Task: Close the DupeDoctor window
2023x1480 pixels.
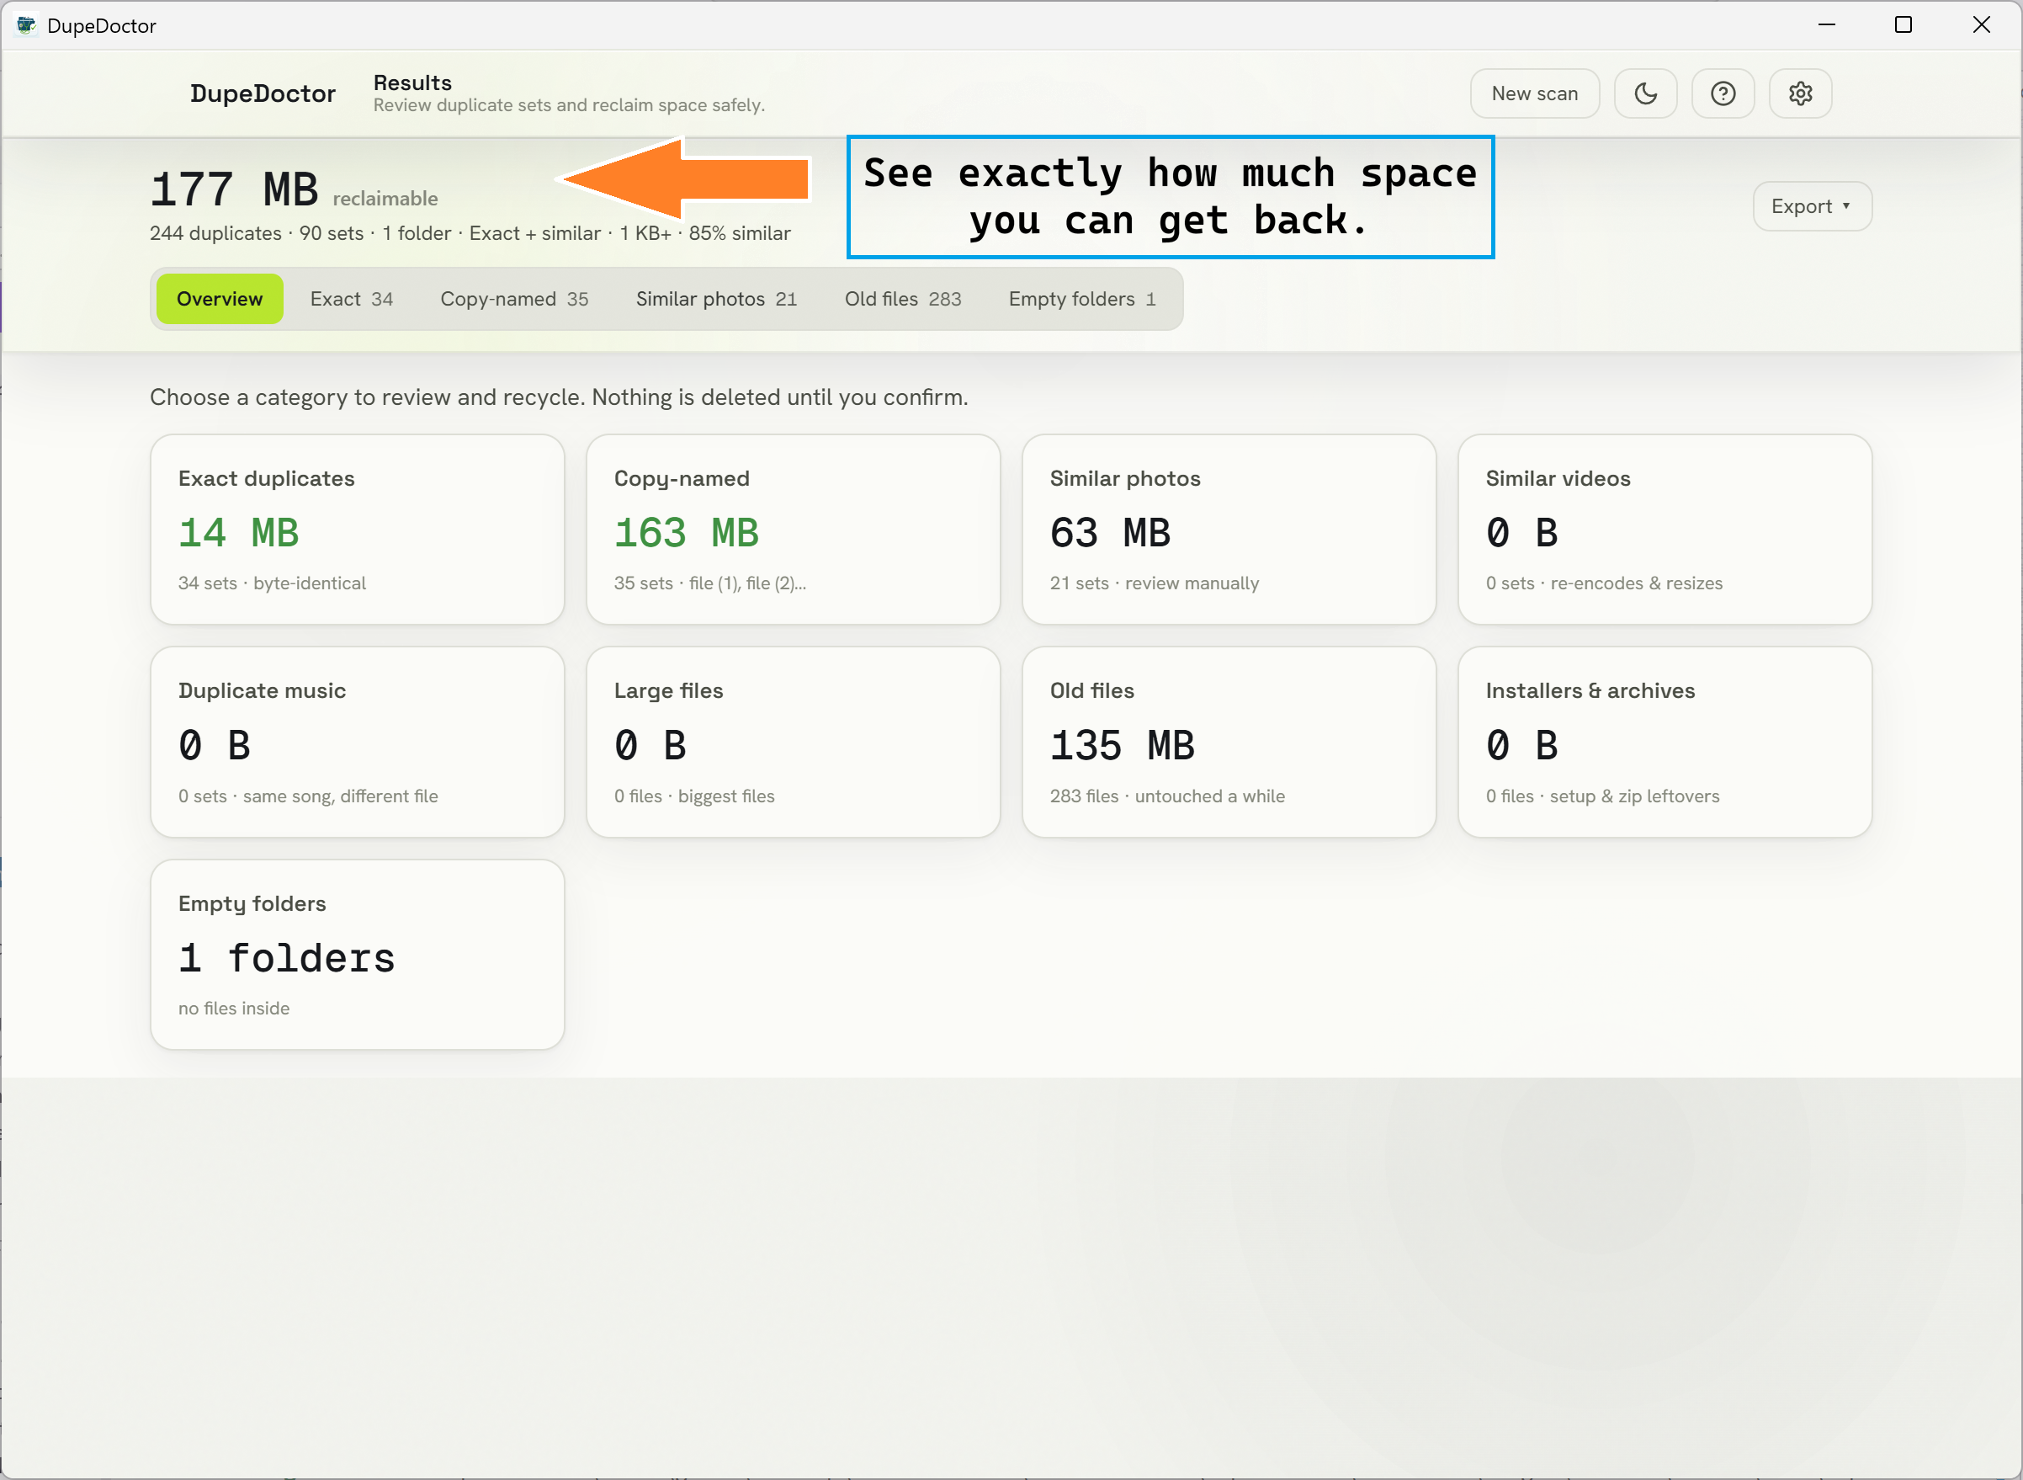Action: point(1981,25)
